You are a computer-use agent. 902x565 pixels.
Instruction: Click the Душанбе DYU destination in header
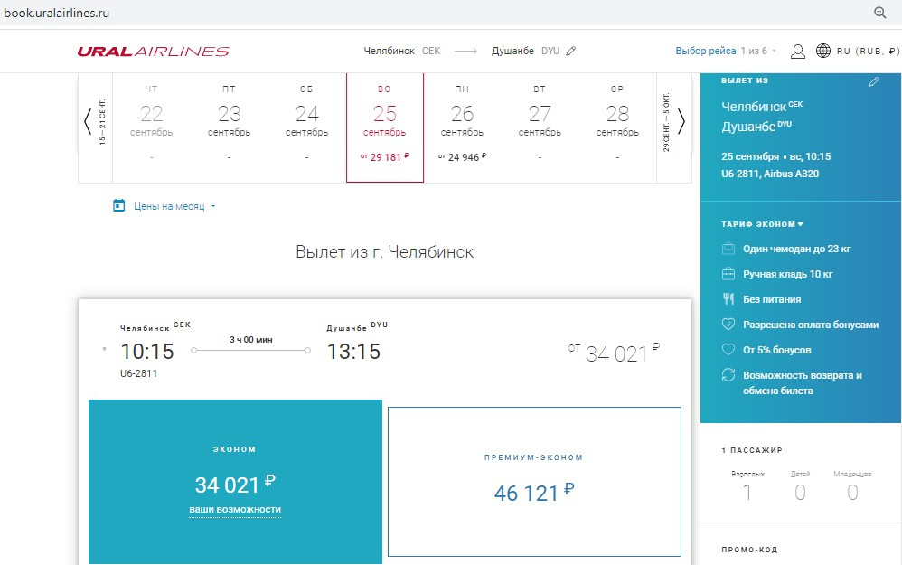click(x=525, y=51)
